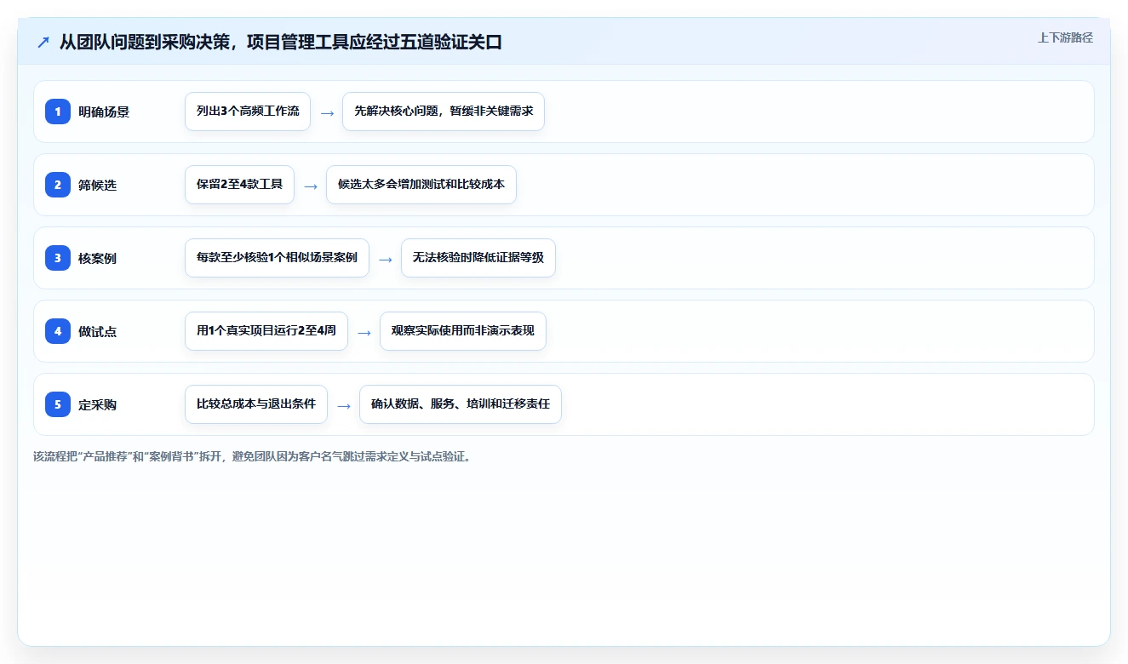Select step number 5 badge
This screenshot has height=664, width=1128.
[x=58, y=404]
